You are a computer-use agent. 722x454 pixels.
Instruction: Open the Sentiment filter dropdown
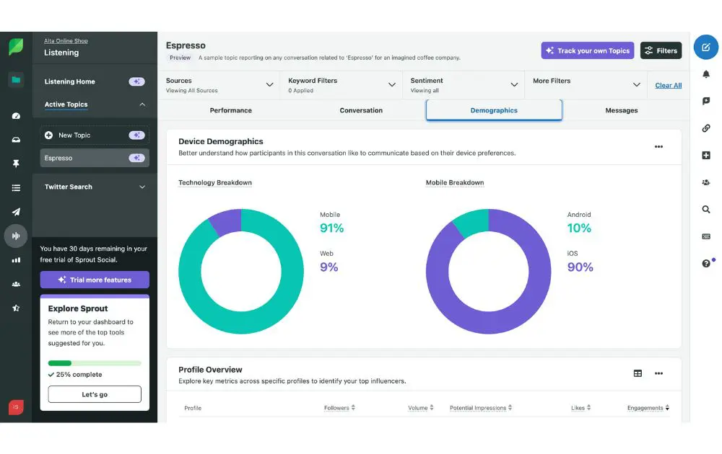tap(464, 84)
